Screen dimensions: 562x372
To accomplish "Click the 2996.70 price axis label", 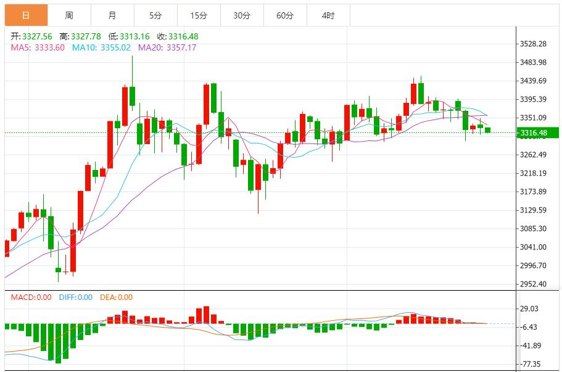I will point(534,265).
